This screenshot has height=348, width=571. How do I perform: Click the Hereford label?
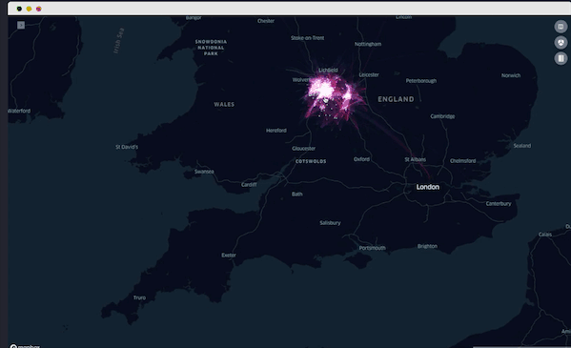click(276, 131)
